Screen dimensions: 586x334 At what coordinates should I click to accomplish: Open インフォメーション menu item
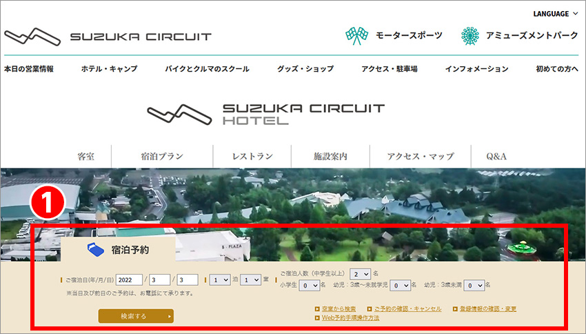pos(477,69)
